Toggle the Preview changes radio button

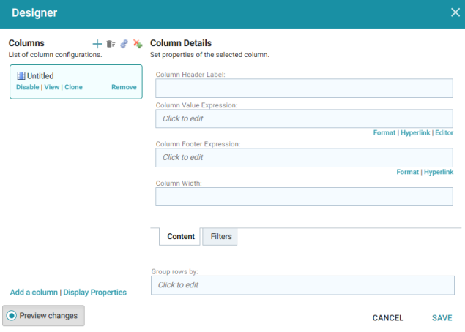tap(12, 316)
